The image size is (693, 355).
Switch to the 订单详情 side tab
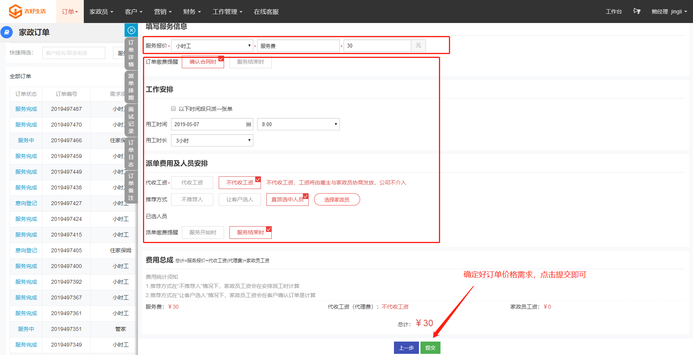(131, 53)
